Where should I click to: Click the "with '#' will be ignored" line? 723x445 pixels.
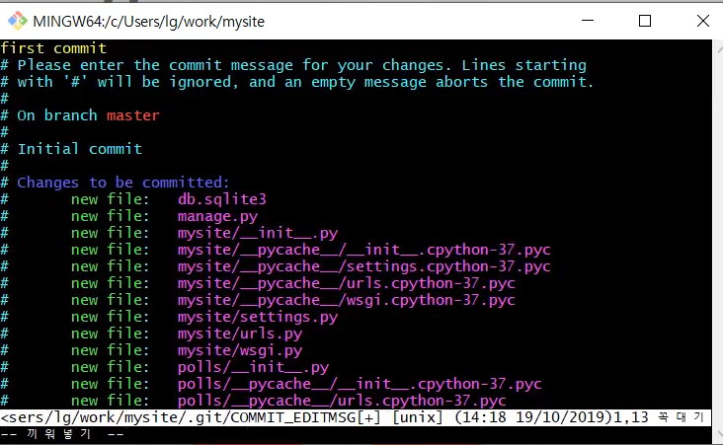(x=297, y=82)
